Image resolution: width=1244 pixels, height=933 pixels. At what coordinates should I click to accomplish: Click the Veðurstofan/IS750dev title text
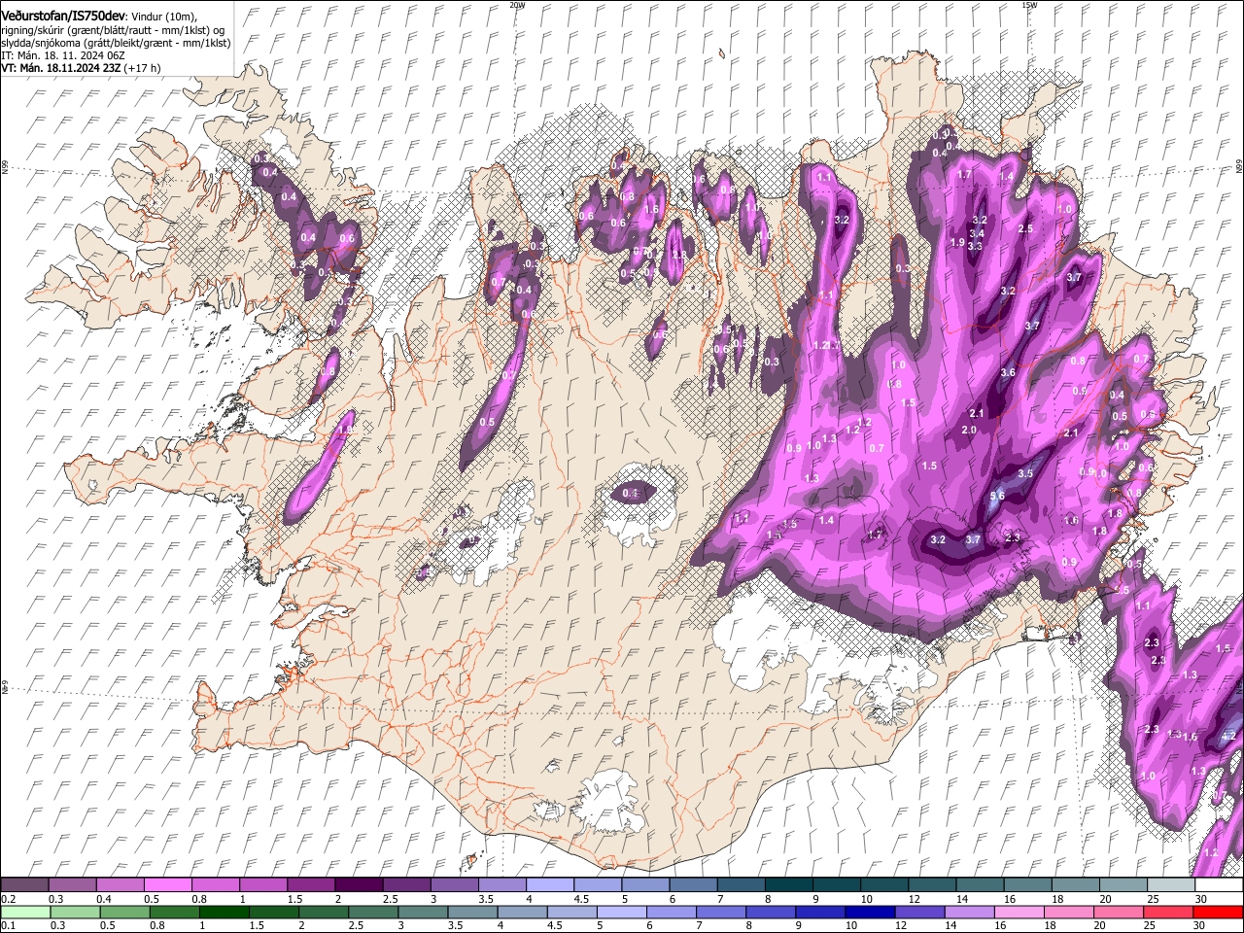[63, 17]
